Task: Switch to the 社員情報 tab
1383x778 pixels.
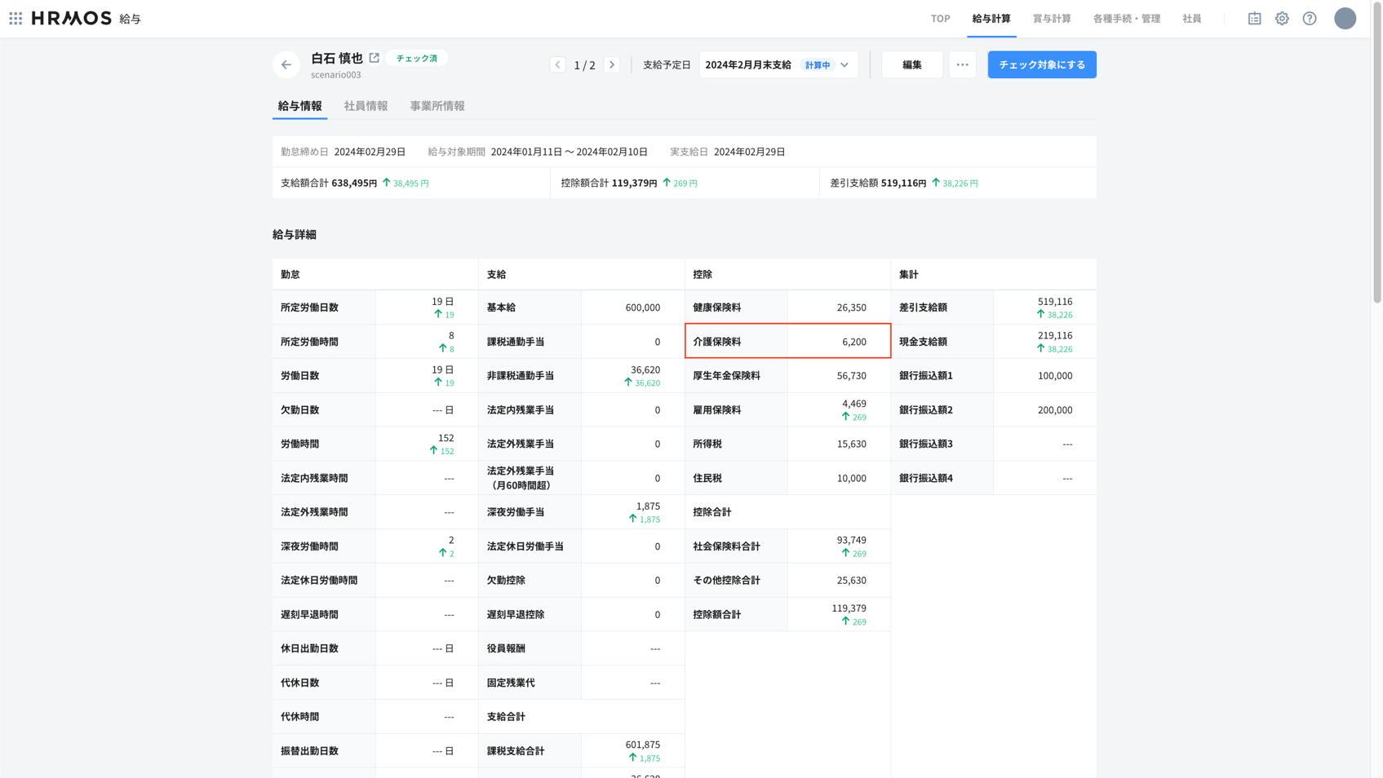Action: coord(366,106)
